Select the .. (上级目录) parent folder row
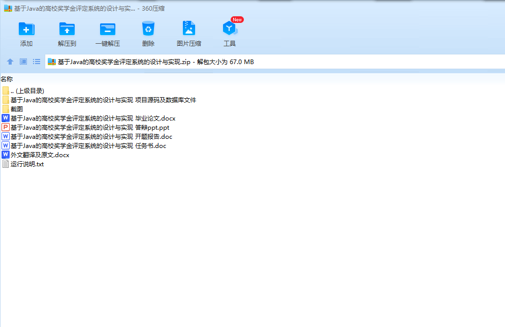The height and width of the screenshot is (327, 505). 23,91
